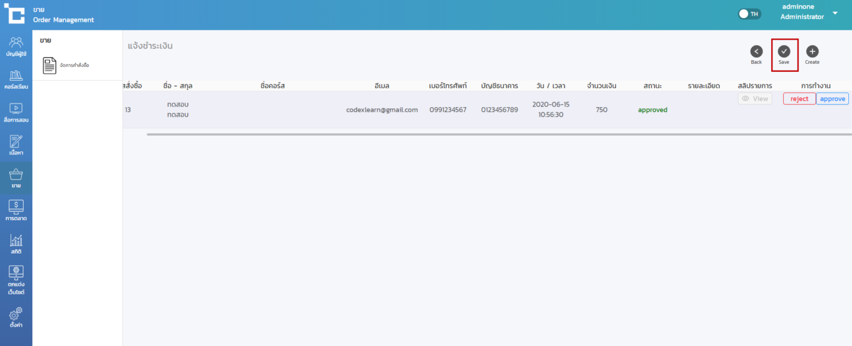This screenshot has width=852, height=346.
Task: Toggle the TH language switch
Action: 749,14
